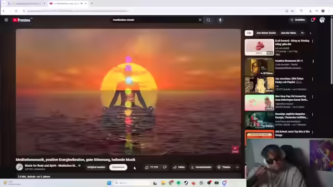The height and width of the screenshot is (187, 333).
Task: Open the Windows Start menu
Action: [x=109, y=183]
